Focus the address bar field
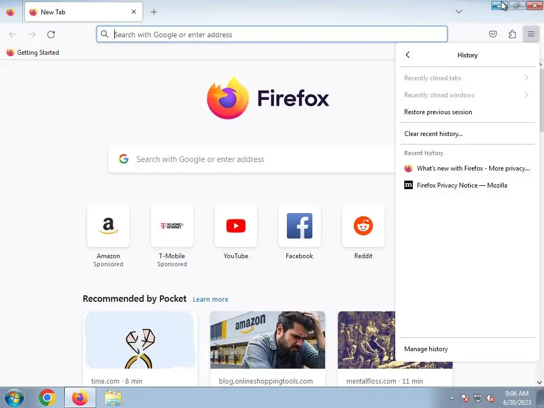Image resolution: width=544 pixels, height=408 pixels. [x=271, y=35]
